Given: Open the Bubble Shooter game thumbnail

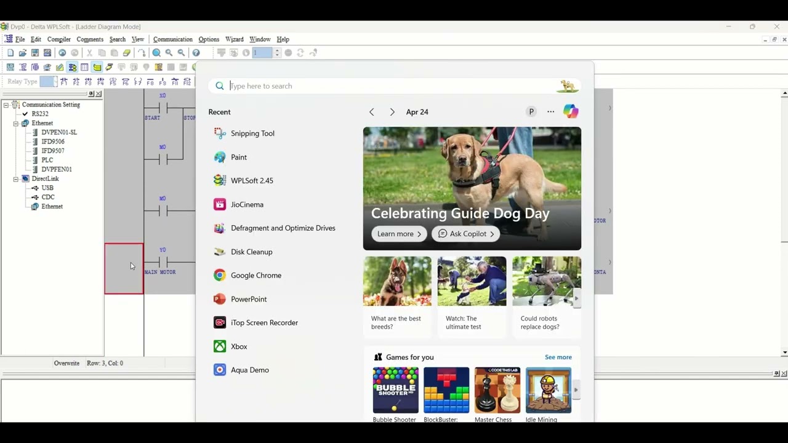Looking at the screenshot, I should 396,390.
